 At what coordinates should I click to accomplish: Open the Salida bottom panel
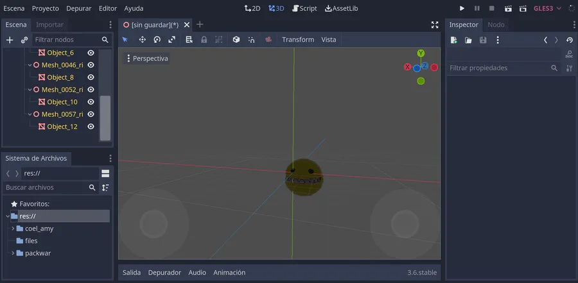(x=132, y=273)
